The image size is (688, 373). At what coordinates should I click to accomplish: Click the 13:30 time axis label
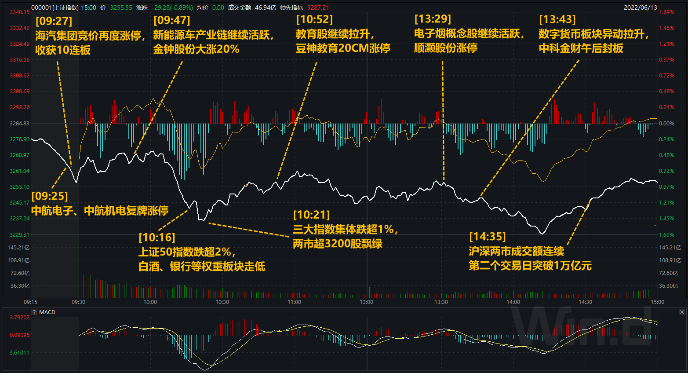tap(441, 302)
